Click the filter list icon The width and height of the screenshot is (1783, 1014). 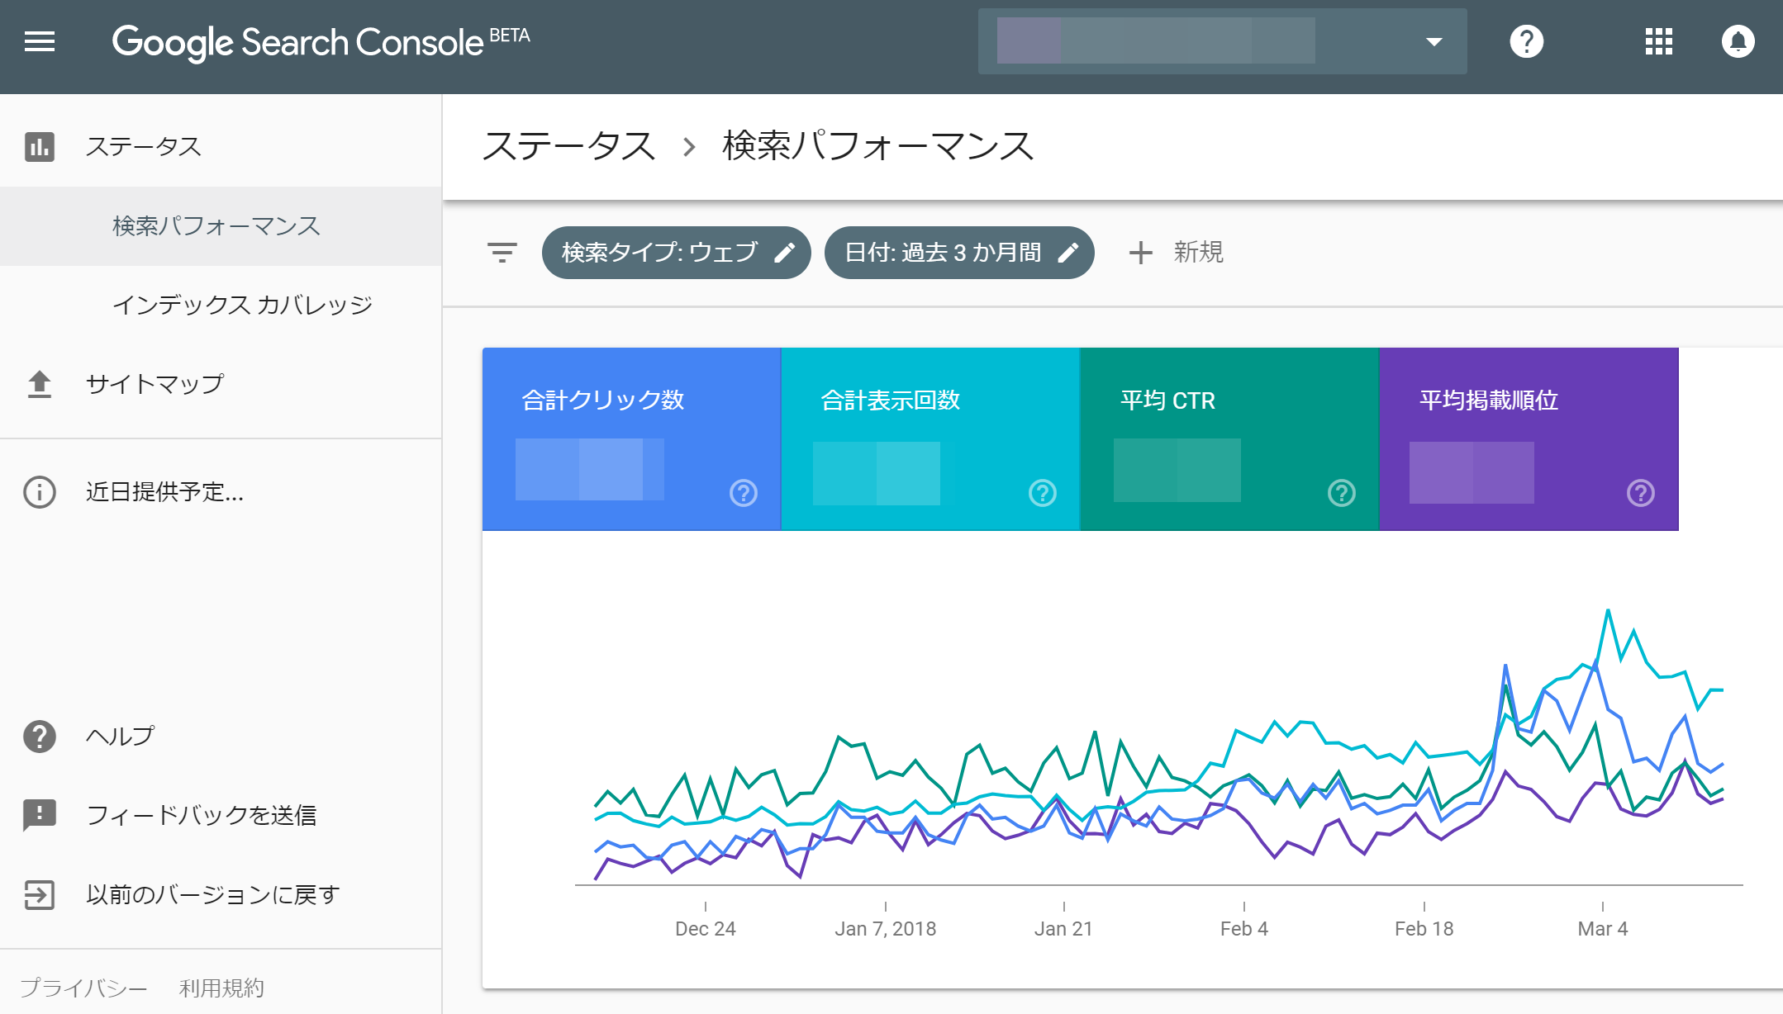[x=502, y=253]
